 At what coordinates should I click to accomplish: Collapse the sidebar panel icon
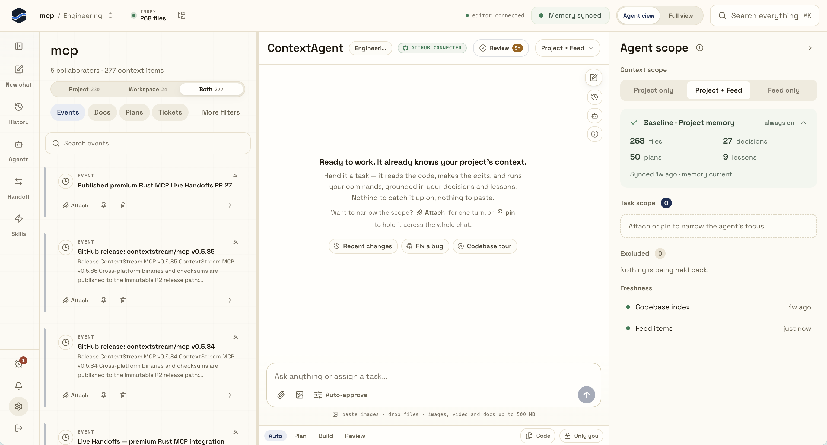(x=19, y=46)
